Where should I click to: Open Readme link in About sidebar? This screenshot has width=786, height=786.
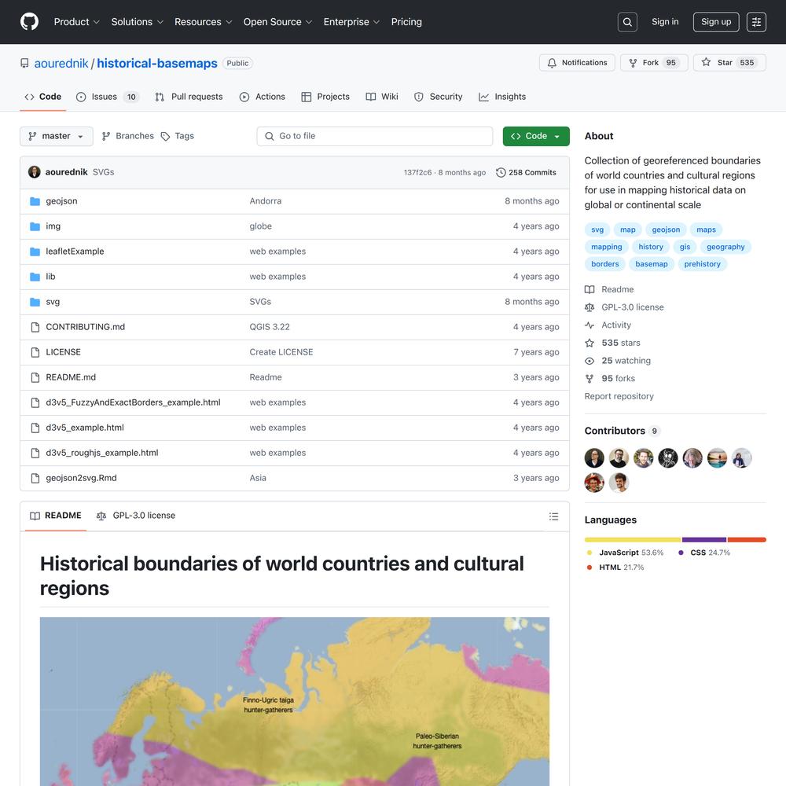tap(618, 289)
